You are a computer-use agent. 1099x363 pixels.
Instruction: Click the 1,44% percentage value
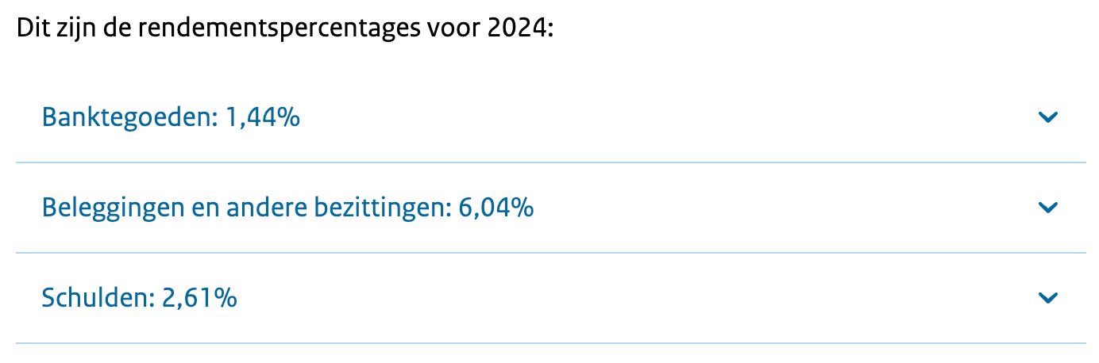[x=263, y=118]
